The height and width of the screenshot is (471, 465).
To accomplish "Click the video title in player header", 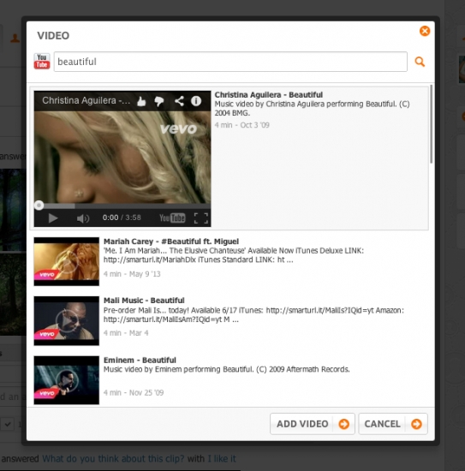I will (86, 100).
